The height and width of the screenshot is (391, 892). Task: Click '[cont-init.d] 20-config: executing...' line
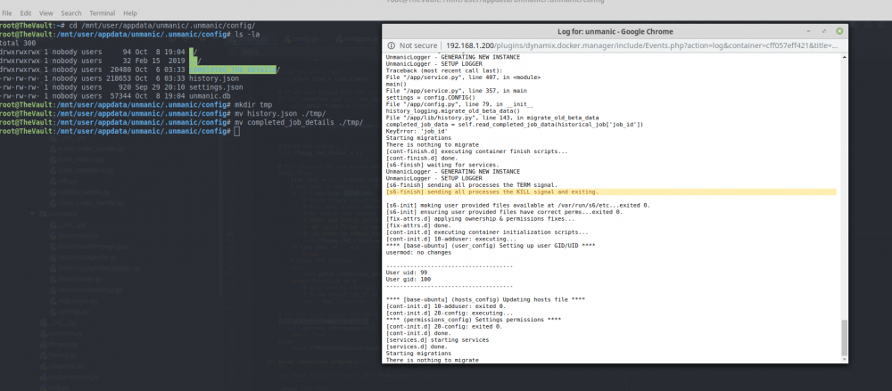[449, 313]
